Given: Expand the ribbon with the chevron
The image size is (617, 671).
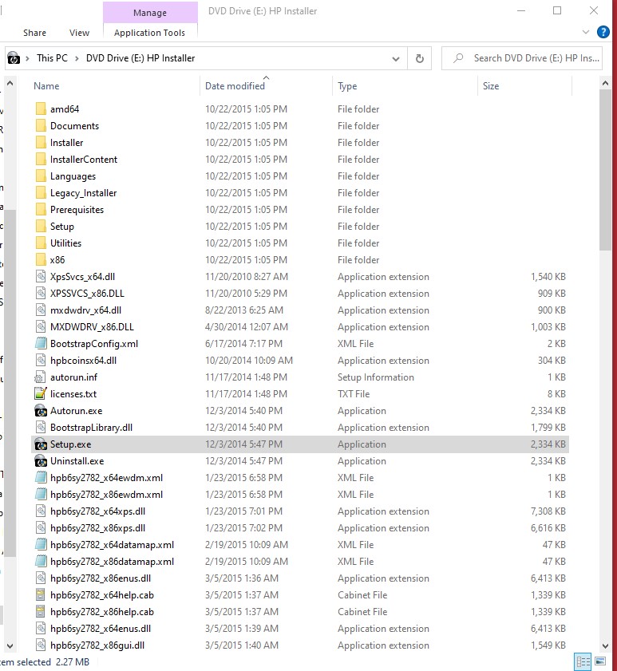Looking at the screenshot, I should click(x=586, y=32).
